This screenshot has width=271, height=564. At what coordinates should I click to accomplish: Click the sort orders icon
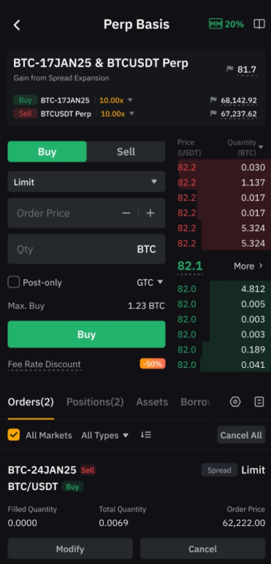coord(146,435)
